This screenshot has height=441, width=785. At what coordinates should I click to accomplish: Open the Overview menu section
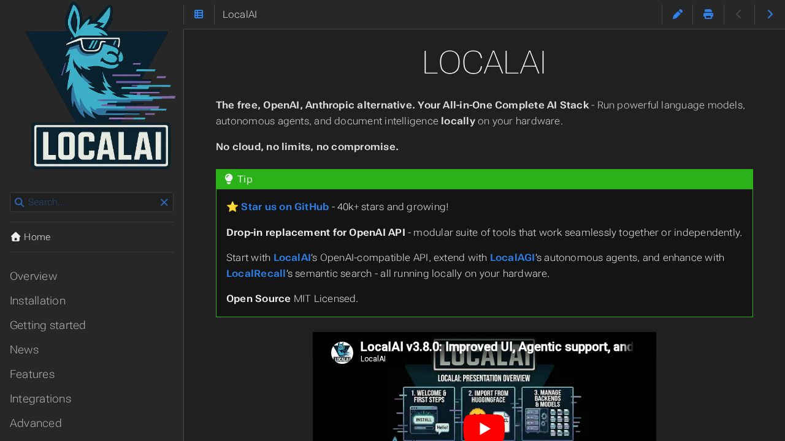pyautogui.click(x=34, y=276)
